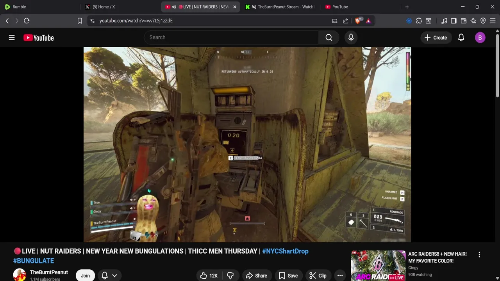
Task: Open the account avatar menu
Action: [x=480, y=37]
